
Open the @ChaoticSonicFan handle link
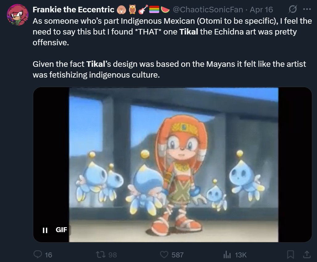coord(209,10)
